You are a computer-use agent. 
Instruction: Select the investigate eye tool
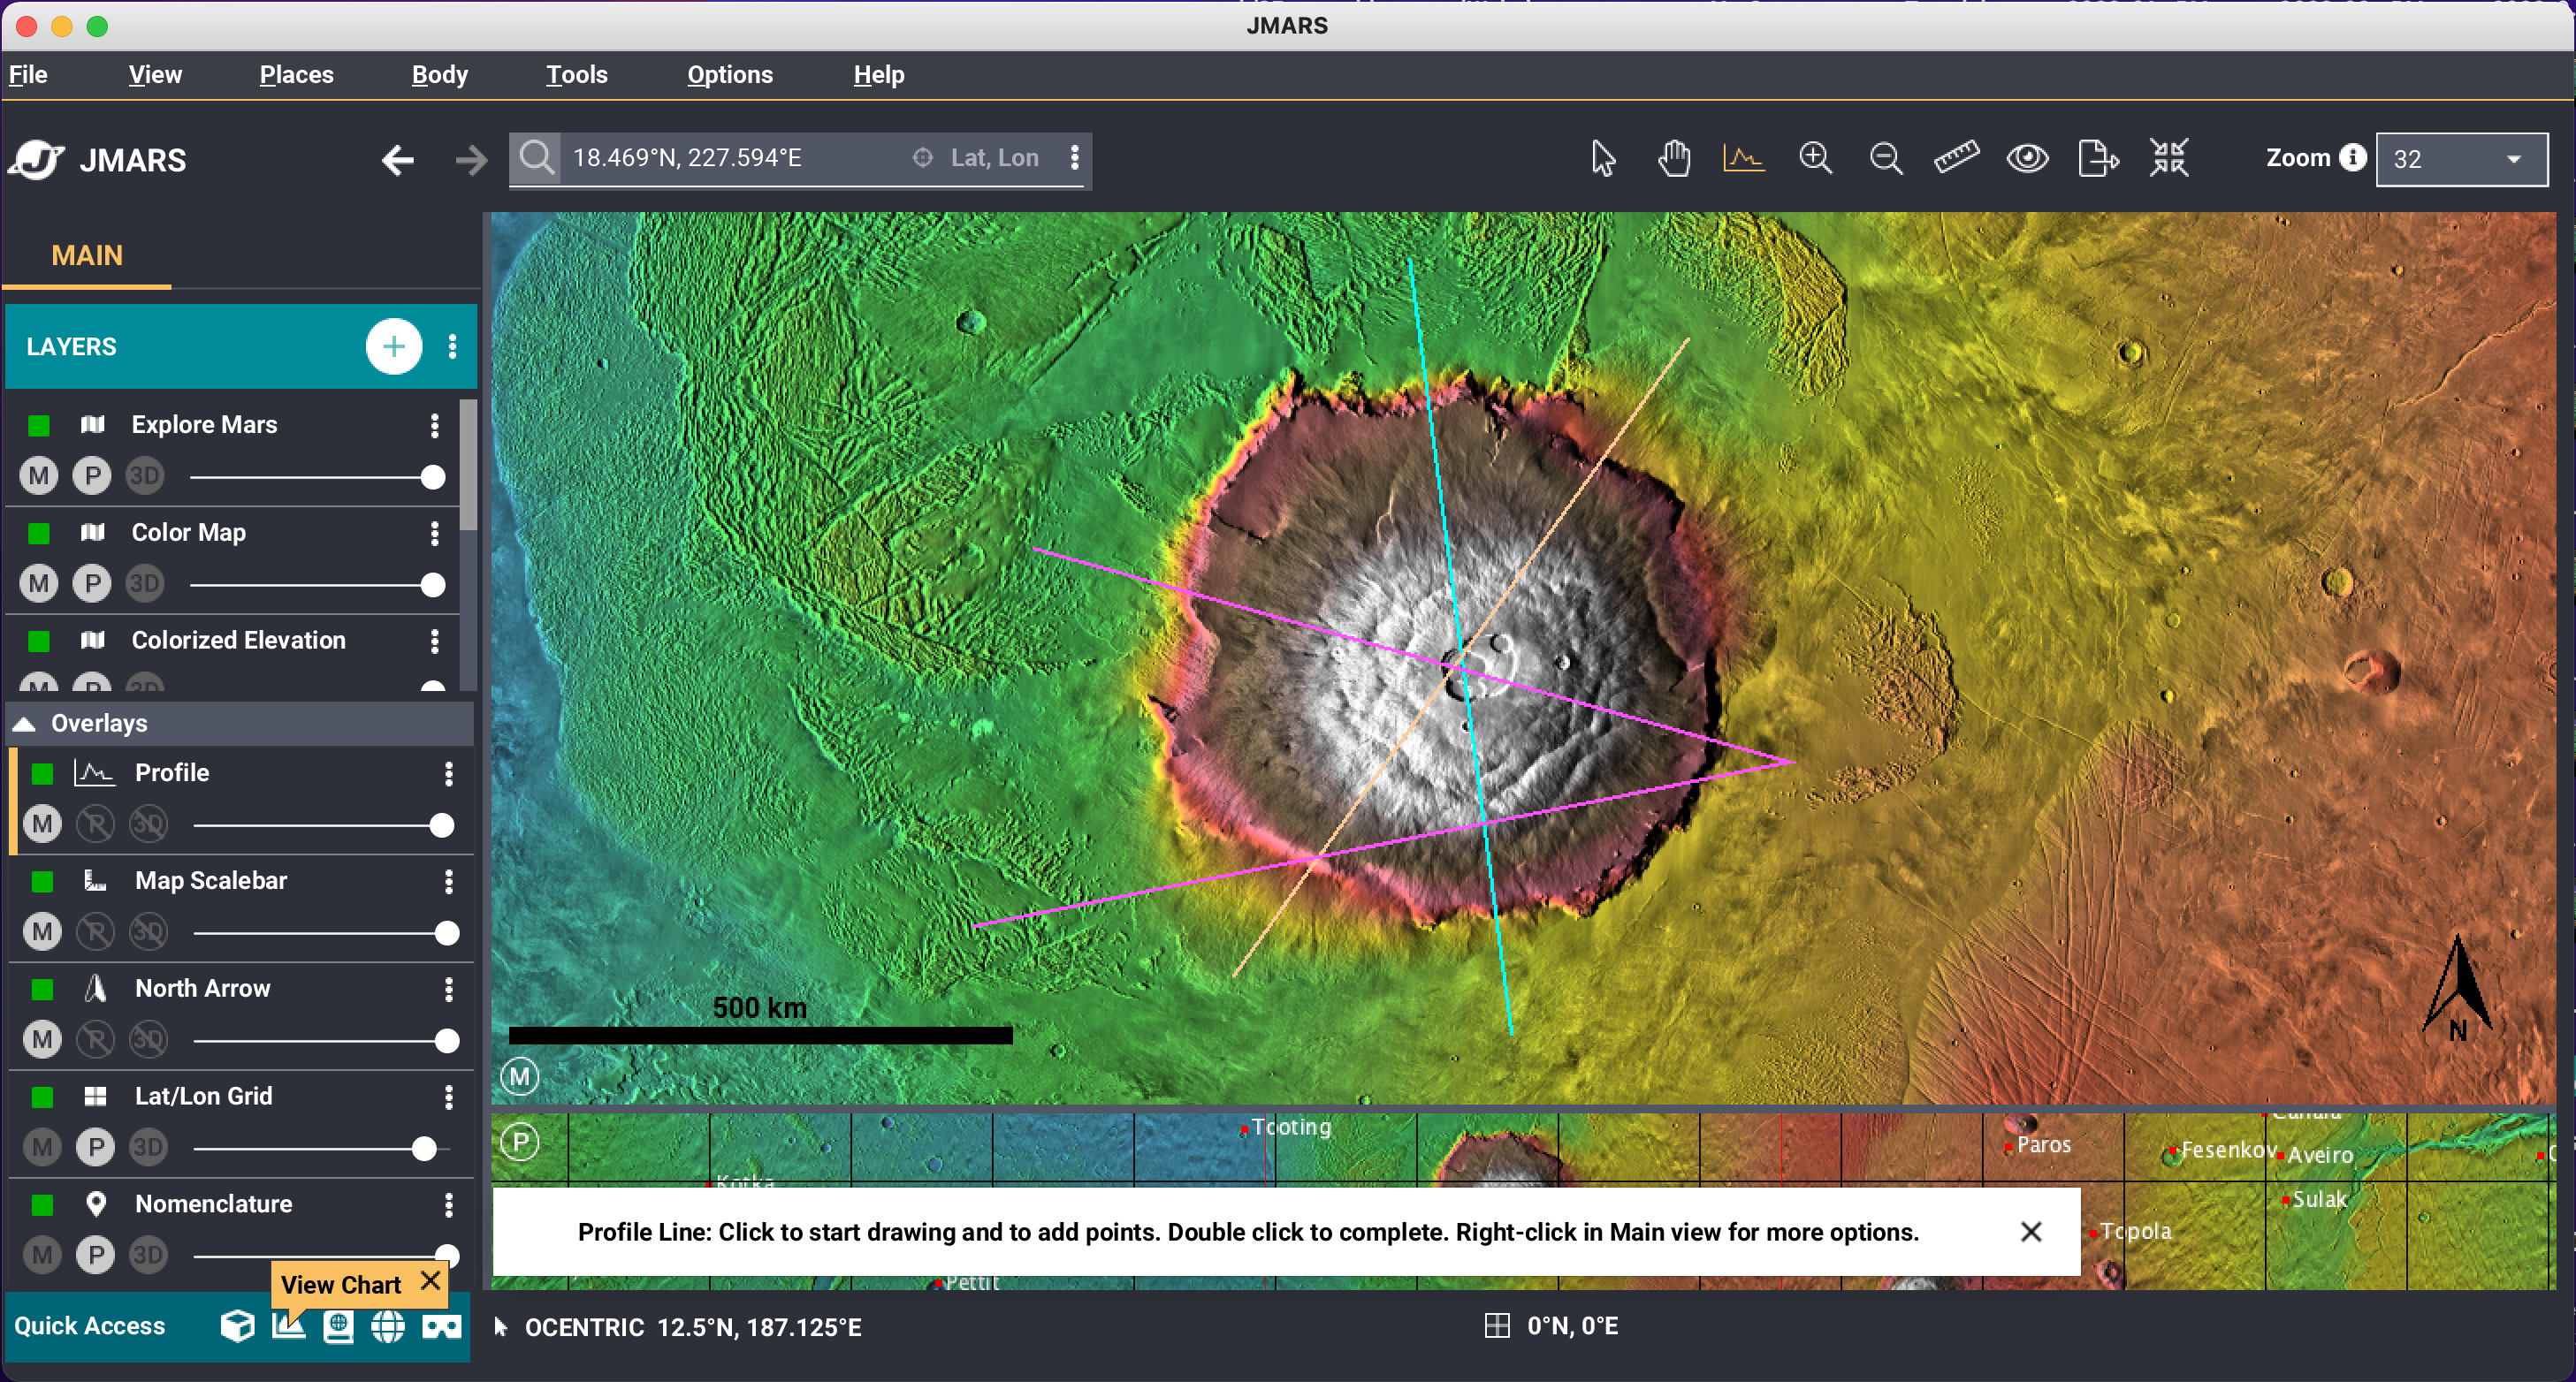(2027, 158)
